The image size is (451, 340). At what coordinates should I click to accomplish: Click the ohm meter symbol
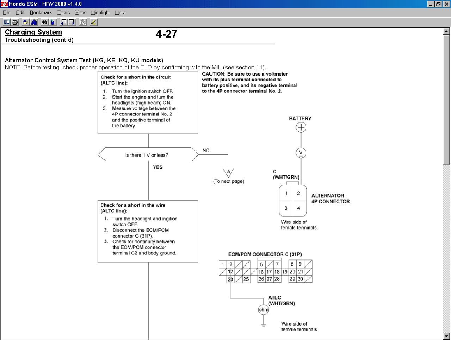coord(263,310)
